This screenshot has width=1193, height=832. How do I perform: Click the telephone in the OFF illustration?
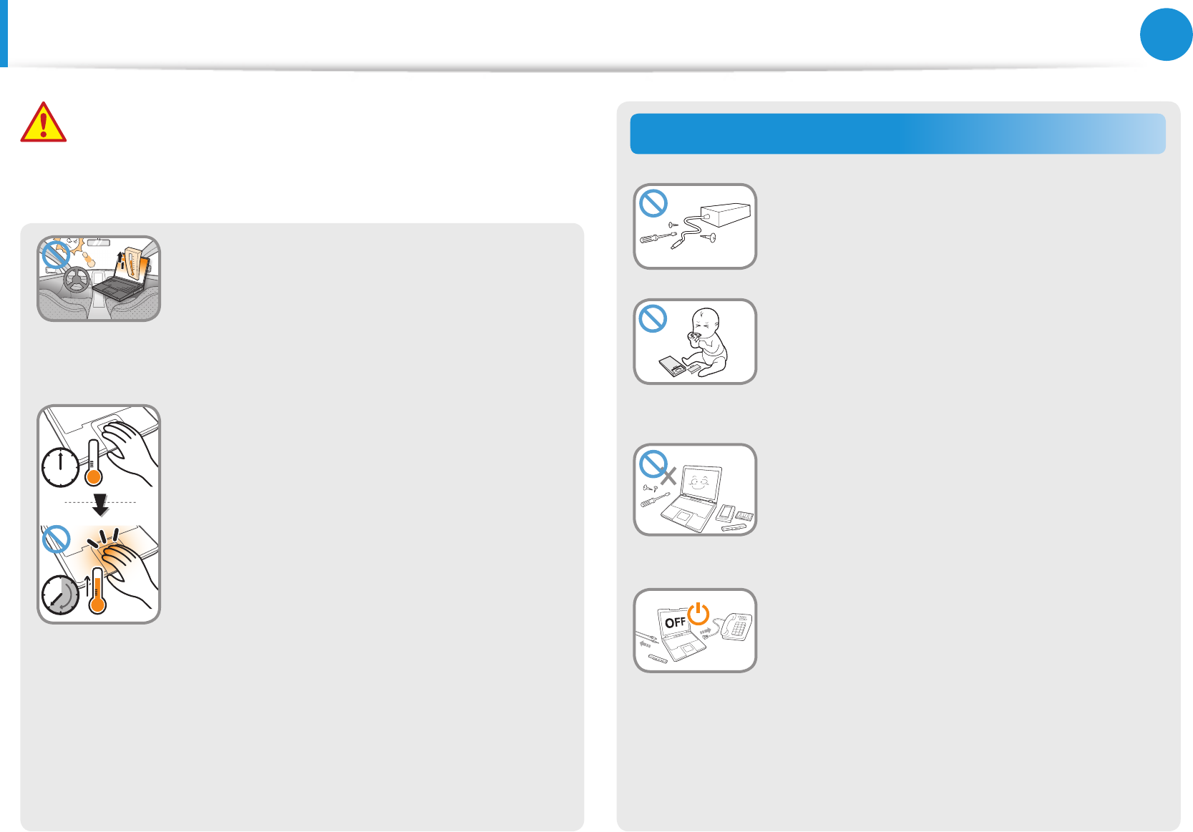click(x=736, y=627)
